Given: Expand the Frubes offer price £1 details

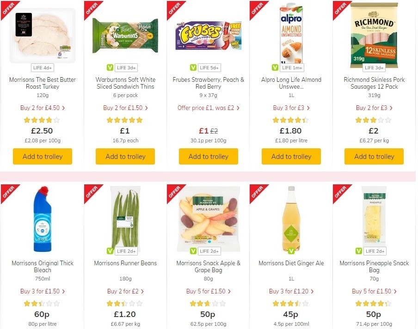Looking at the screenshot, I should (208, 108).
